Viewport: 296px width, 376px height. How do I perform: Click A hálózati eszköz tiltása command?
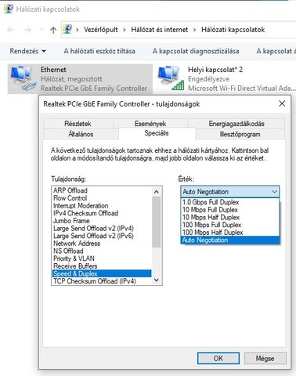pos(99,51)
